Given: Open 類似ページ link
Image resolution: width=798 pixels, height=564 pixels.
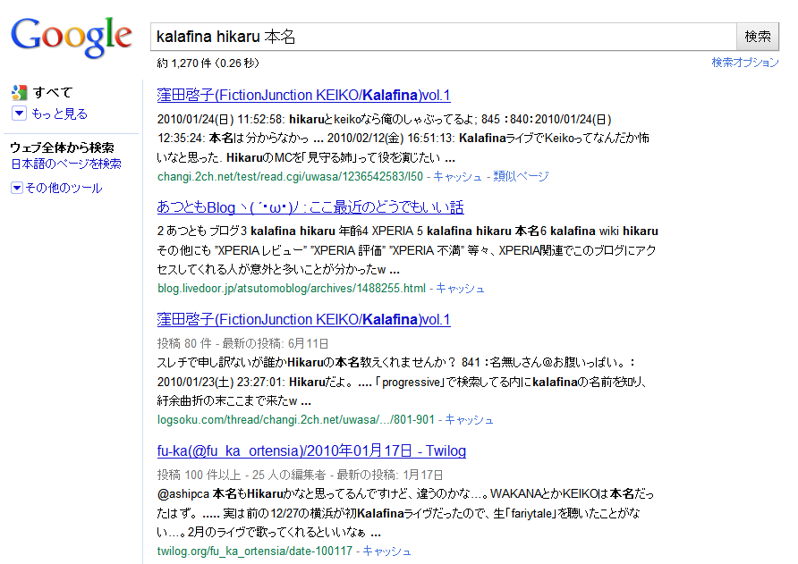Looking at the screenshot, I should pyautogui.click(x=521, y=176).
